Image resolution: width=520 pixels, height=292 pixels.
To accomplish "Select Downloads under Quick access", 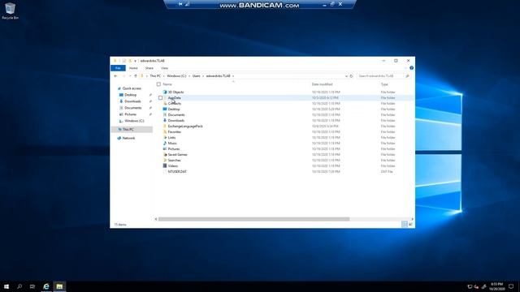I will tap(132, 101).
